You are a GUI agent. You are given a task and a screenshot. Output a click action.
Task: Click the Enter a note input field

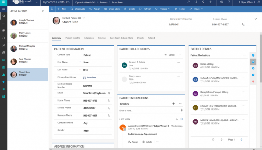(x=148, y=110)
